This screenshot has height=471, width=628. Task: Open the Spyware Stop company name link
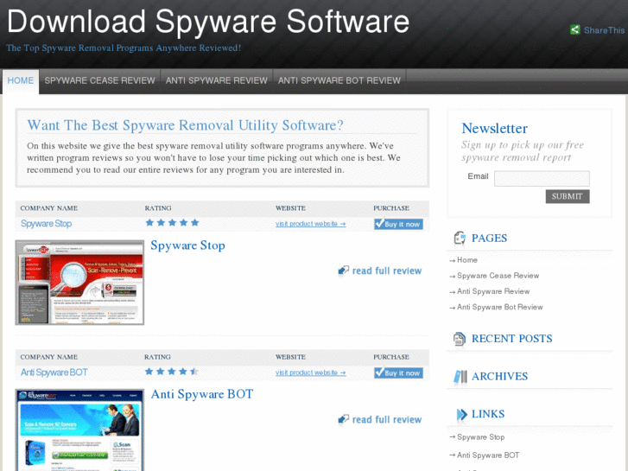(x=46, y=224)
